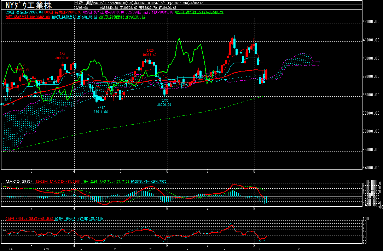
Task: Click the NYダウ工業株 chart title
Action: coord(29,5)
